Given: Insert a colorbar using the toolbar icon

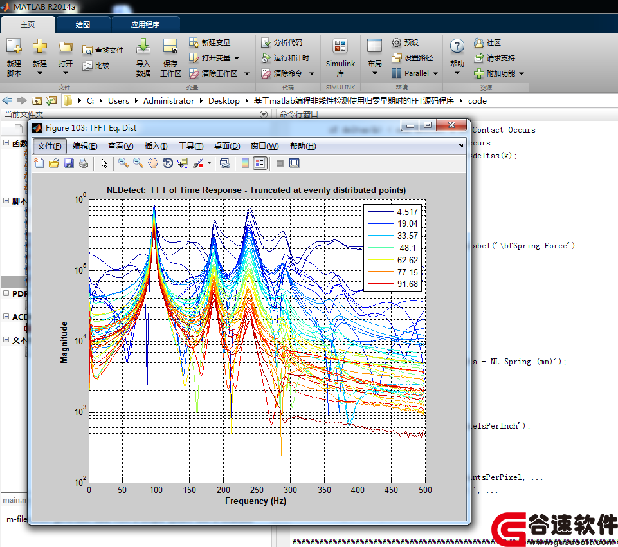Looking at the screenshot, I should (x=245, y=163).
